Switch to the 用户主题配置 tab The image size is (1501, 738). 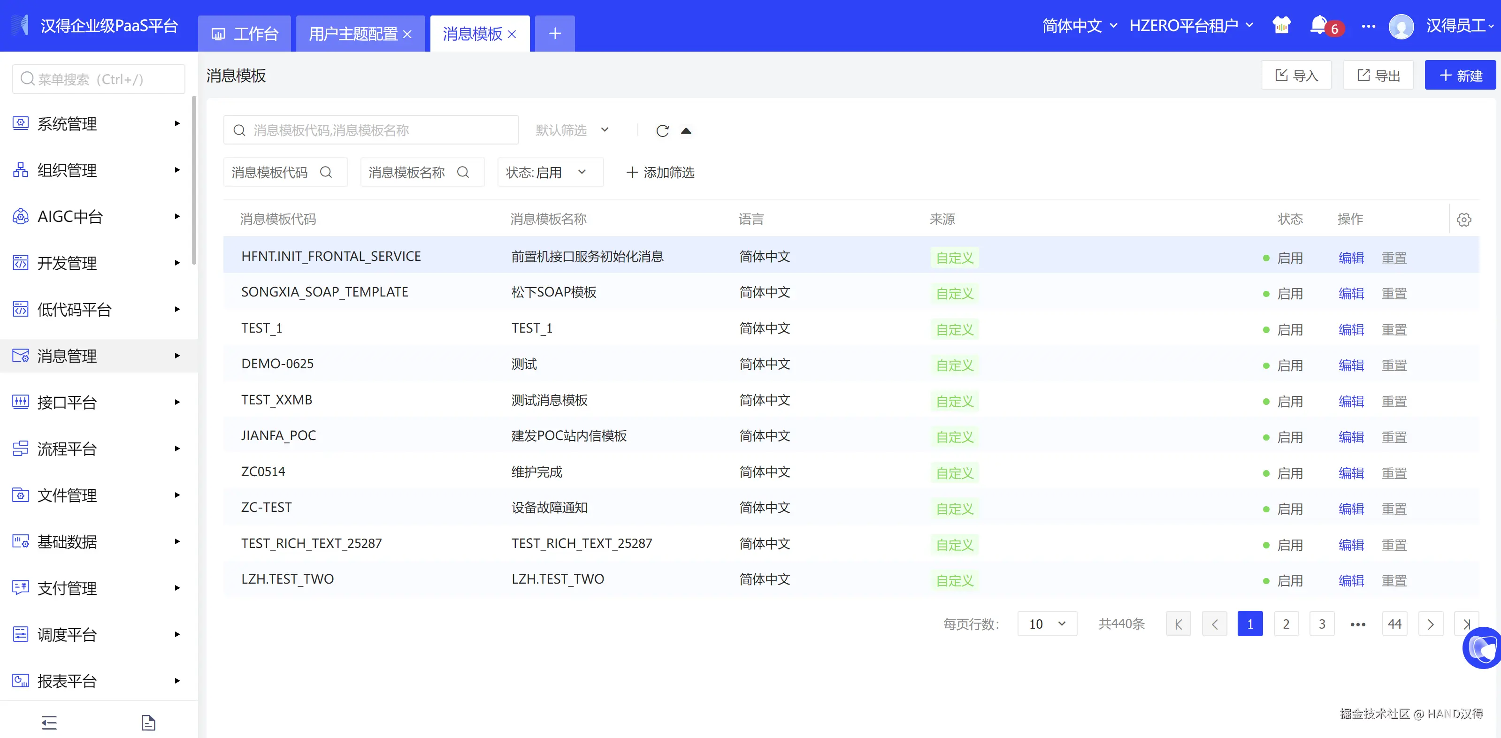click(x=353, y=34)
